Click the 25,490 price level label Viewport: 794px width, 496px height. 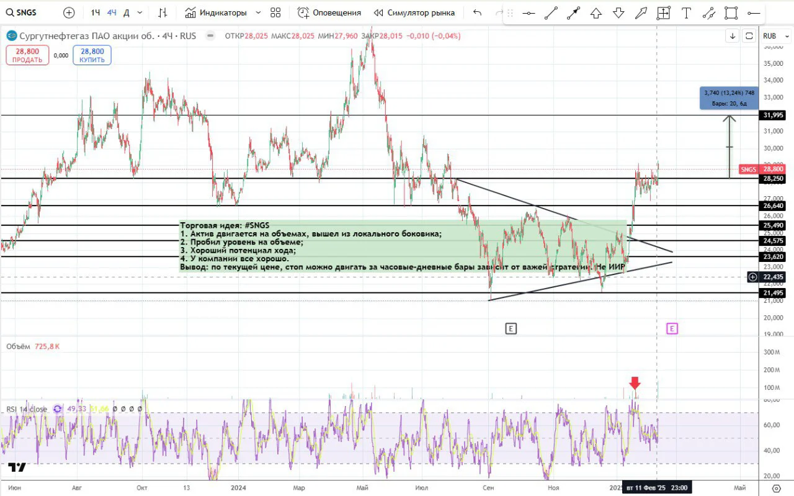click(x=774, y=225)
